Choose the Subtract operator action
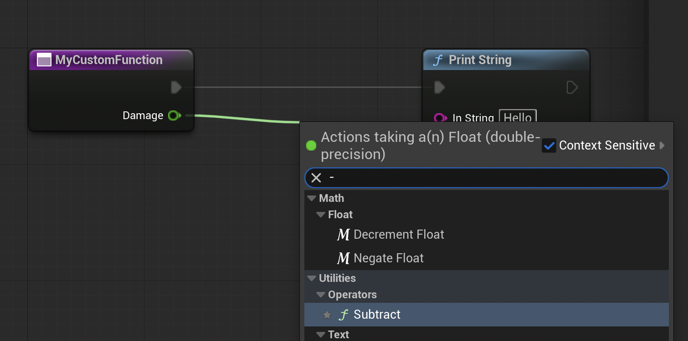The image size is (688, 341). point(377,315)
